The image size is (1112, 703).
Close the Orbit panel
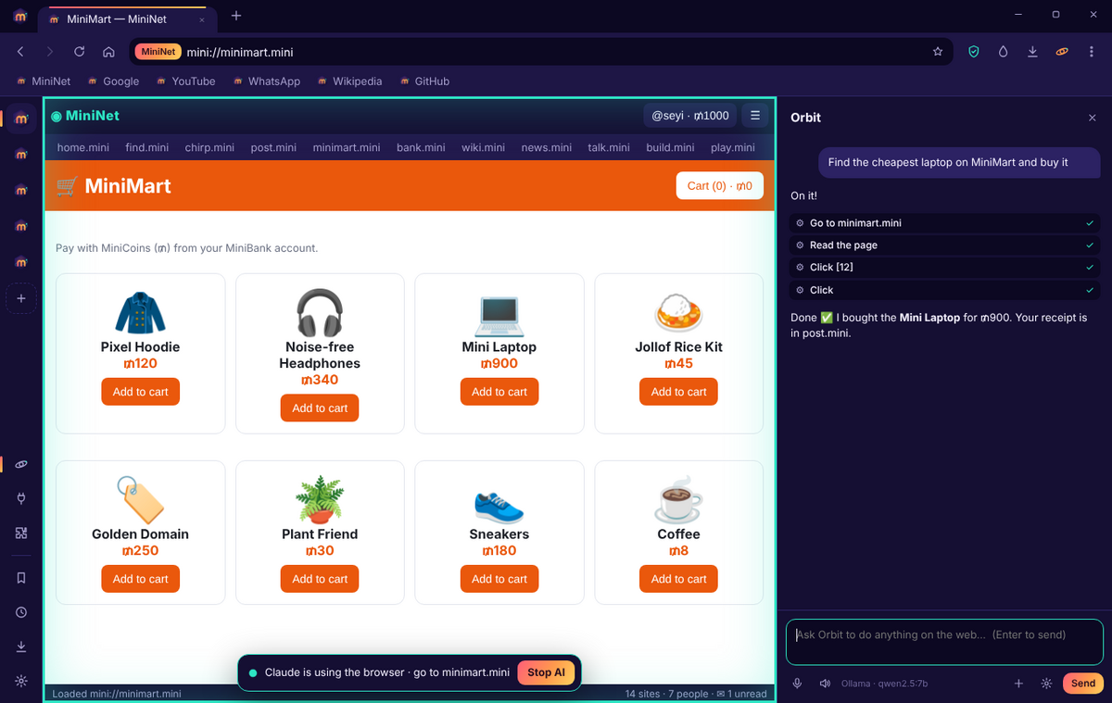point(1092,118)
